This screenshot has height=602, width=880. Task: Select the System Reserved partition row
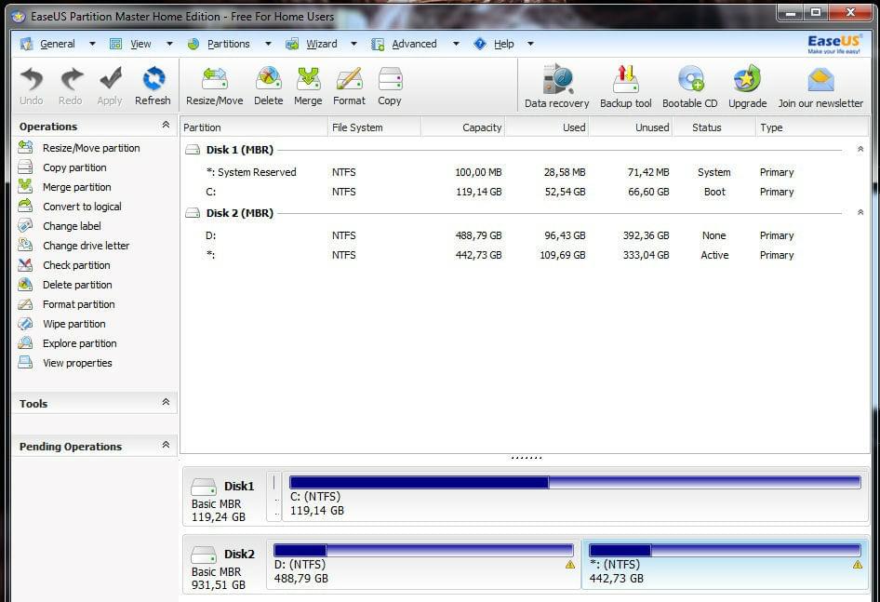[x=524, y=172]
